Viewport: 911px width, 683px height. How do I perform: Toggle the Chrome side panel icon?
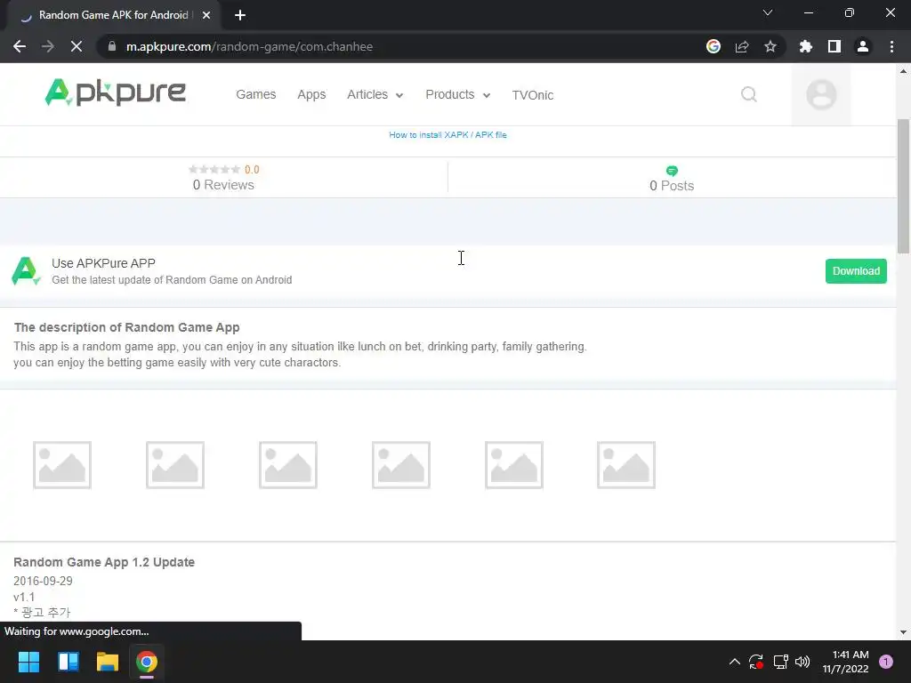click(834, 46)
